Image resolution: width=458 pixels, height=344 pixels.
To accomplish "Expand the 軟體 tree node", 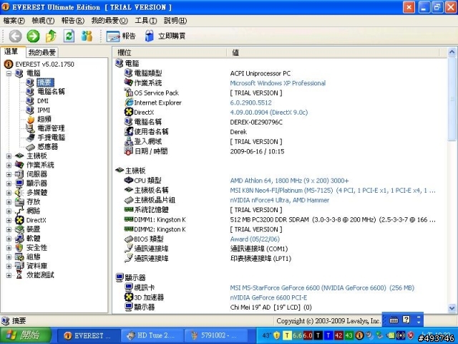I will [9, 239].
